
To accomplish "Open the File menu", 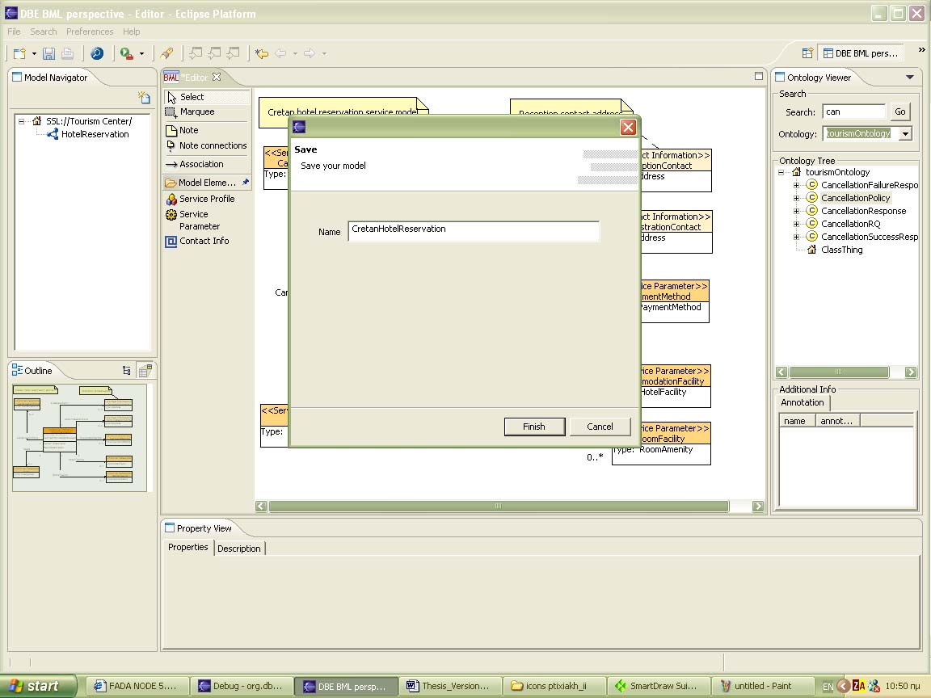I will pyautogui.click(x=14, y=32).
